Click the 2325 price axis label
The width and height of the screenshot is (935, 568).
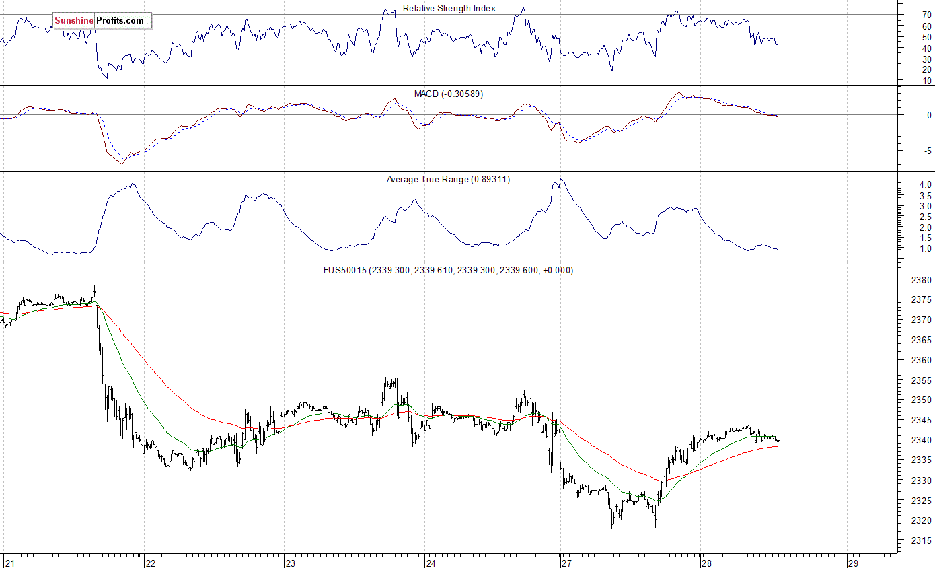tap(921, 500)
